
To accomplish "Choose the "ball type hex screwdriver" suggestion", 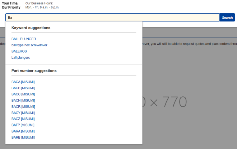I will [x=29, y=45].
